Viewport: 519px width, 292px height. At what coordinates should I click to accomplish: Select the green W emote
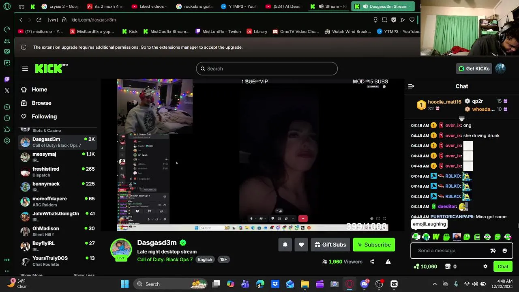click(436, 237)
